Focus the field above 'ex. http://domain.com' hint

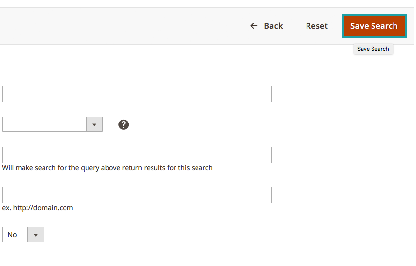click(137, 195)
